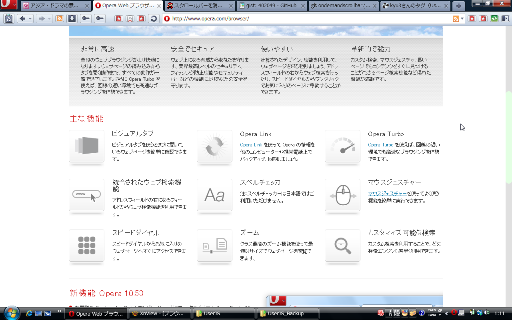Expand the back button history dropdown
The height and width of the screenshot is (320, 512).
(30, 18)
